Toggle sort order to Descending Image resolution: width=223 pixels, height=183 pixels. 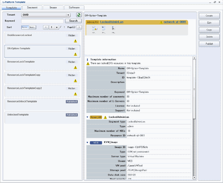coord(32,27)
